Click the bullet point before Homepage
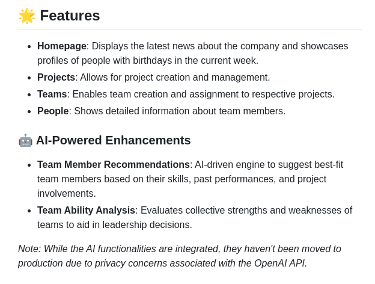This screenshot has width=375, height=284. tap(29, 46)
